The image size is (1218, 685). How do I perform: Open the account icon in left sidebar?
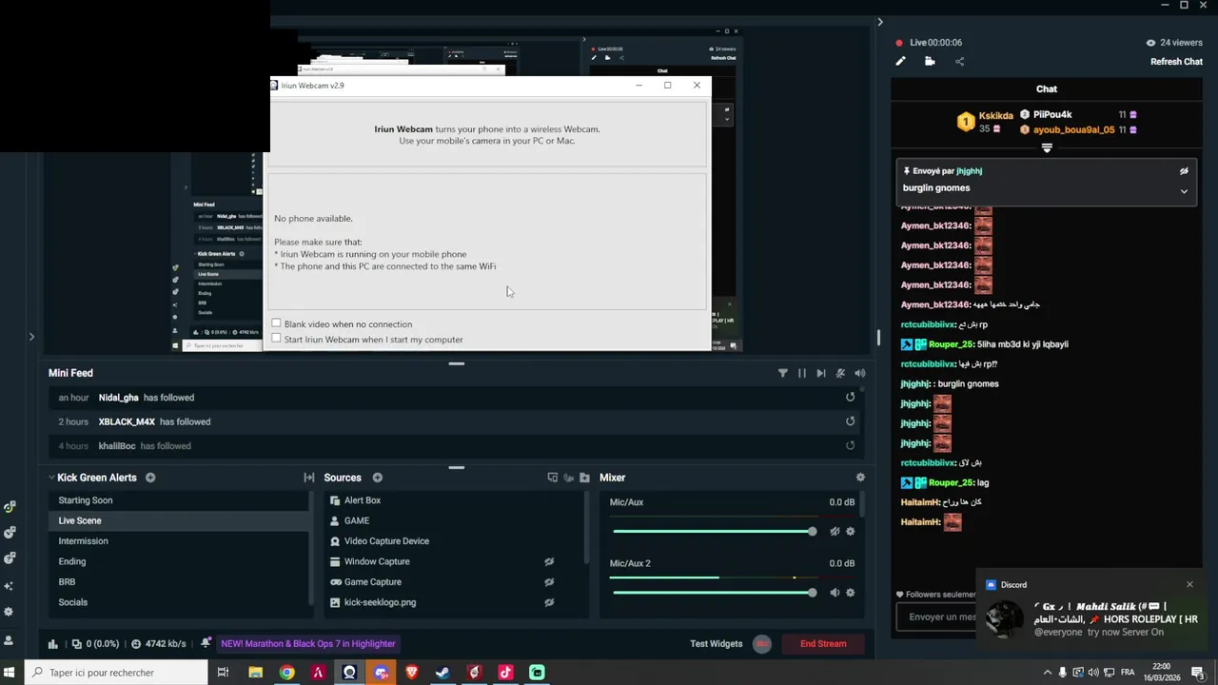pos(10,640)
